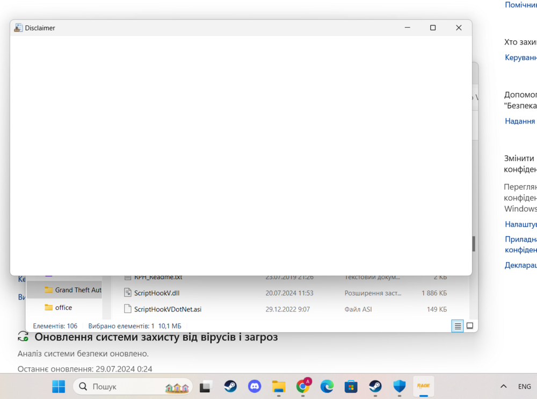The width and height of the screenshot is (537, 399).
Task: Open the RAGE Multiplayer app from the taskbar
Action: (x=423, y=386)
